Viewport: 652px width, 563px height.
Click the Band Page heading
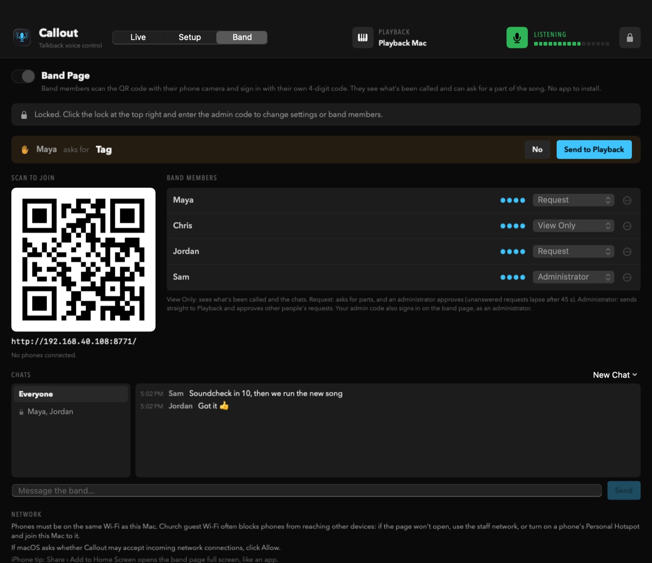[66, 76]
